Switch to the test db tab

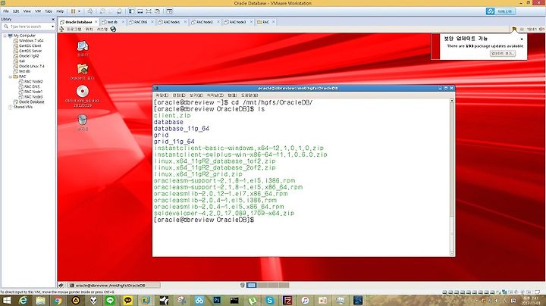pos(112,22)
